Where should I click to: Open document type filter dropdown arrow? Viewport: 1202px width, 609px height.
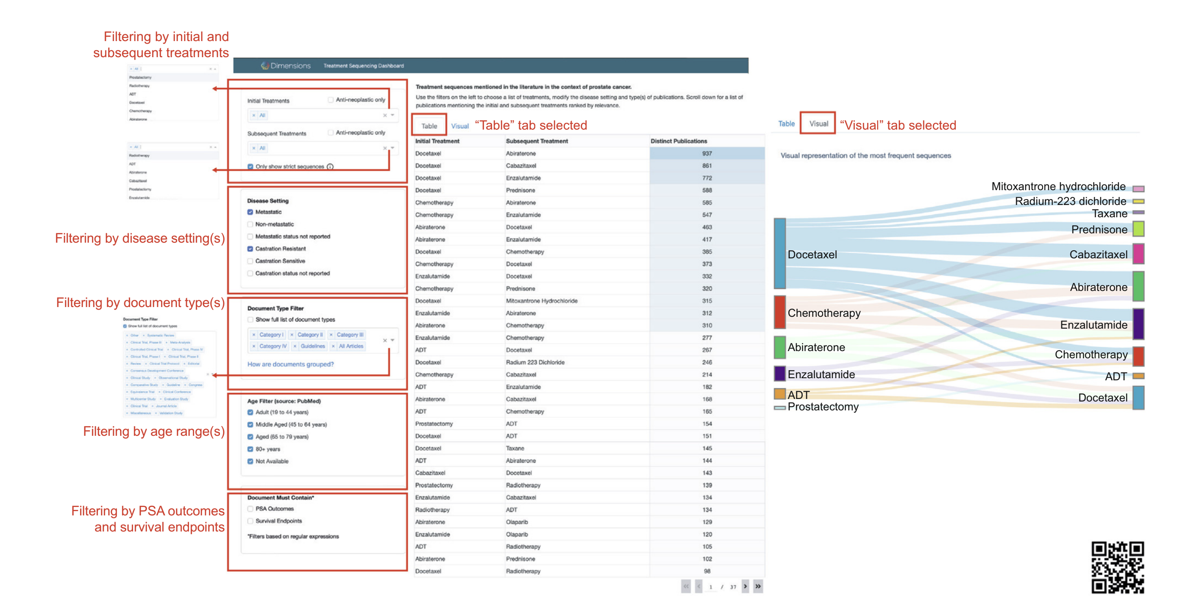coord(393,340)
